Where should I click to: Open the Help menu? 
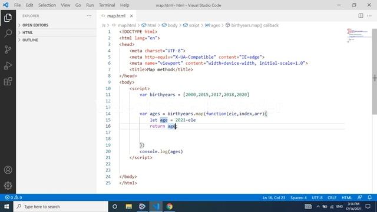tap(124, 5)
